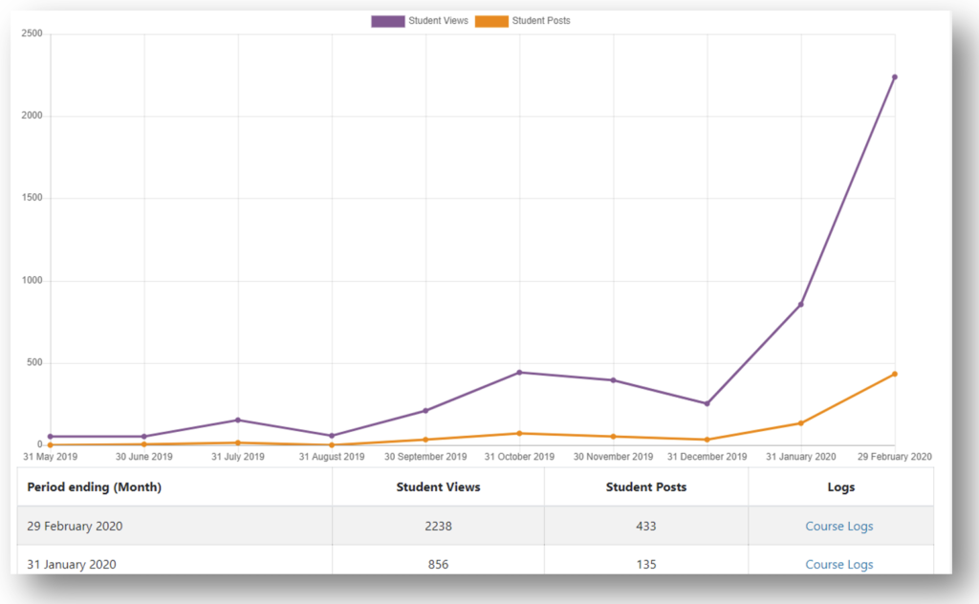Click the Period ending (Month) column header
979x604 pixels.
tap(95, 486)
